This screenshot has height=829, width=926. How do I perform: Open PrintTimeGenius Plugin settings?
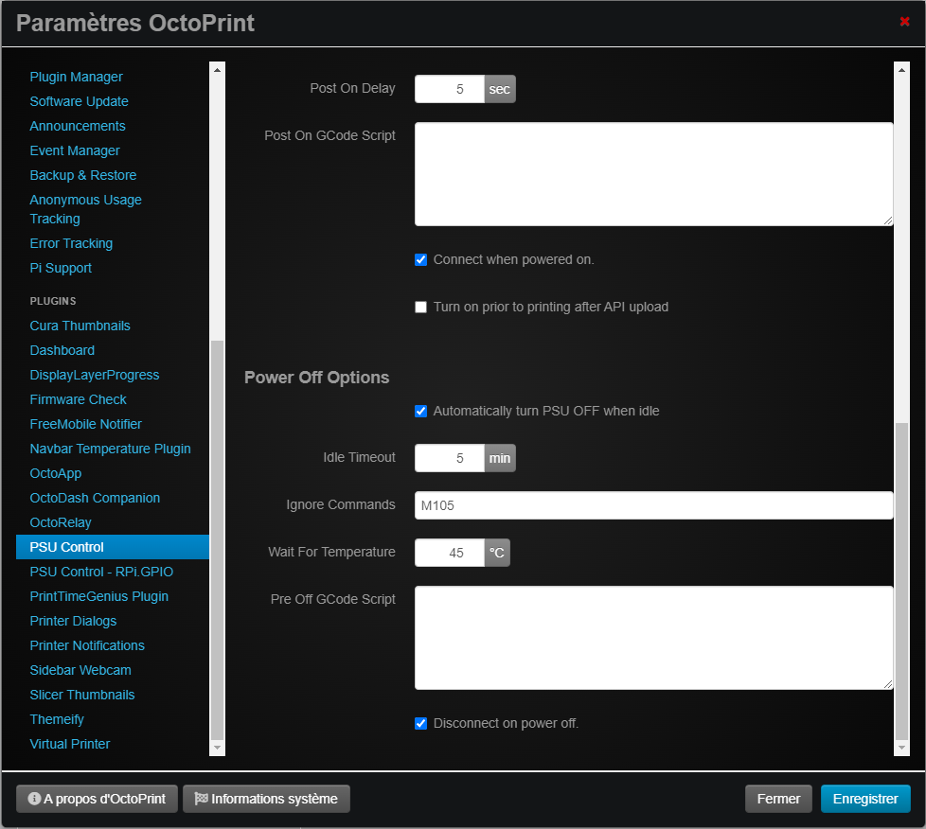99,596
